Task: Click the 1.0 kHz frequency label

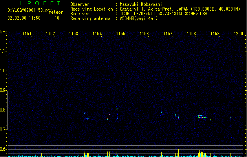Action: (x=3, y=71)
